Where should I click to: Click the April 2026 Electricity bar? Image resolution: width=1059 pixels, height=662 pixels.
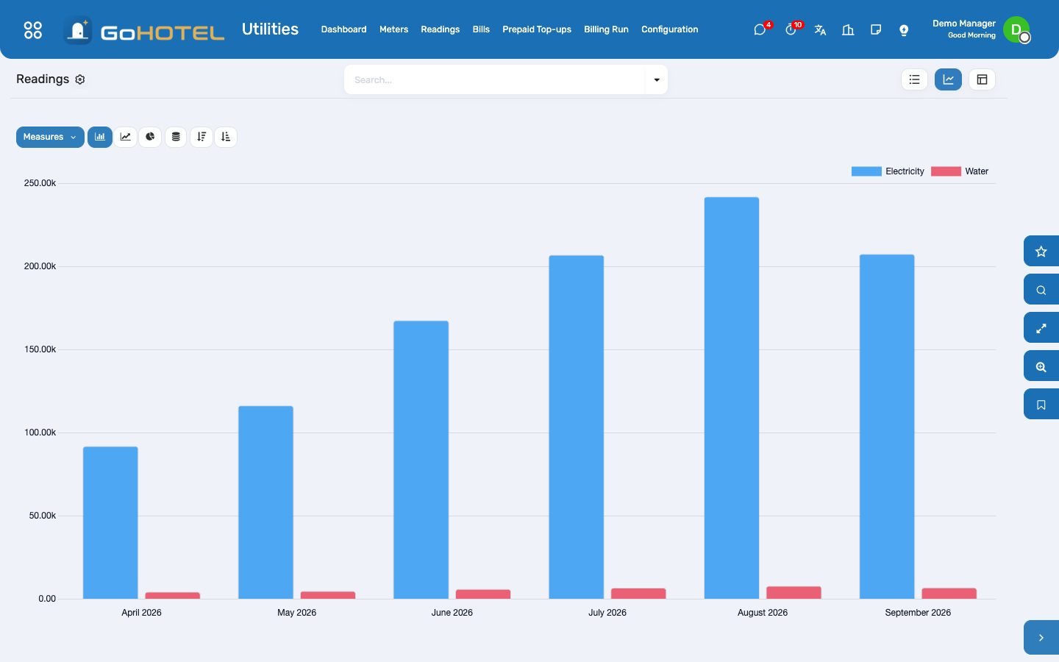tap(110, 523)
